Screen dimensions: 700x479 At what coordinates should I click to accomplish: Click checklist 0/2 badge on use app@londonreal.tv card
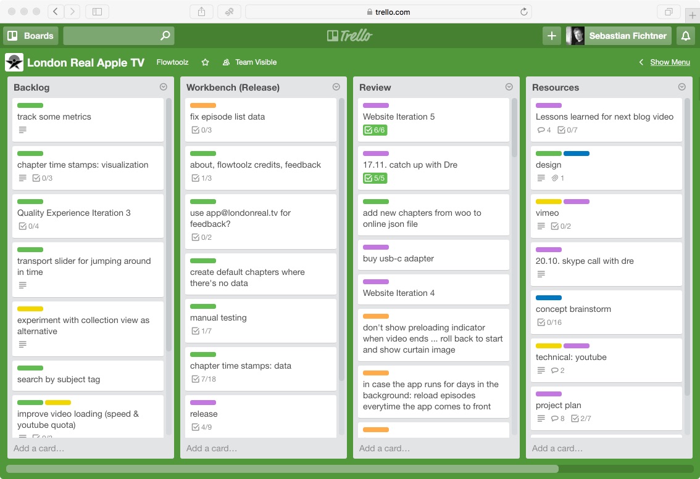(x=201, y=237)
